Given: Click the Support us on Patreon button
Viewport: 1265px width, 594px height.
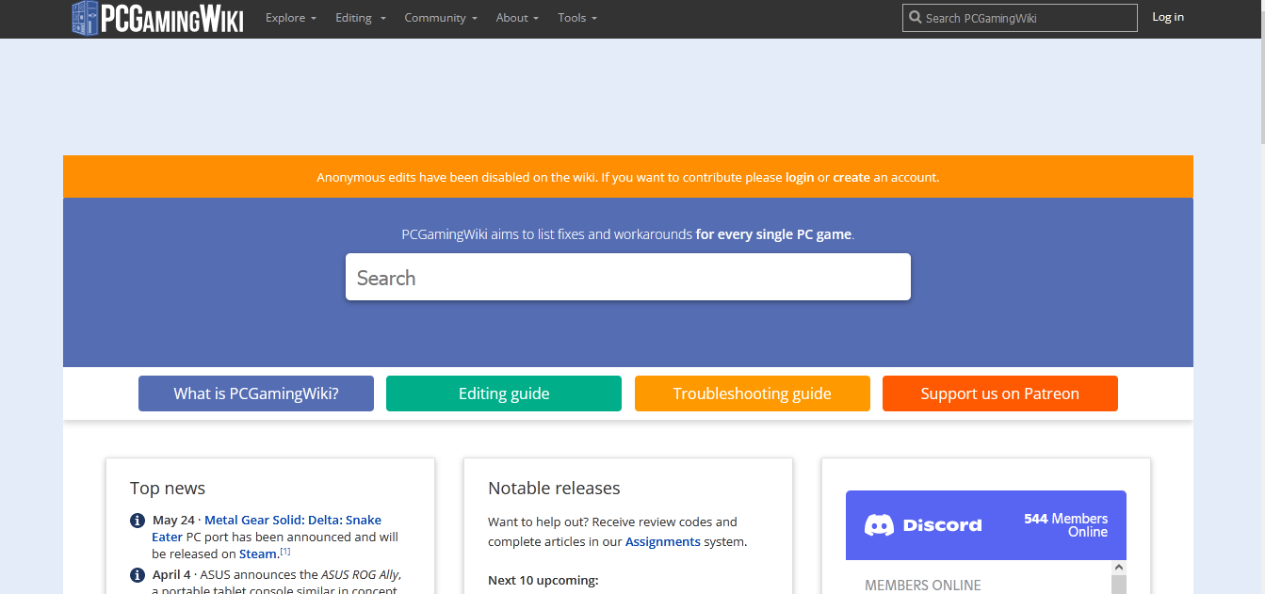Looking at the screenshot, I should coord(1000,393).
